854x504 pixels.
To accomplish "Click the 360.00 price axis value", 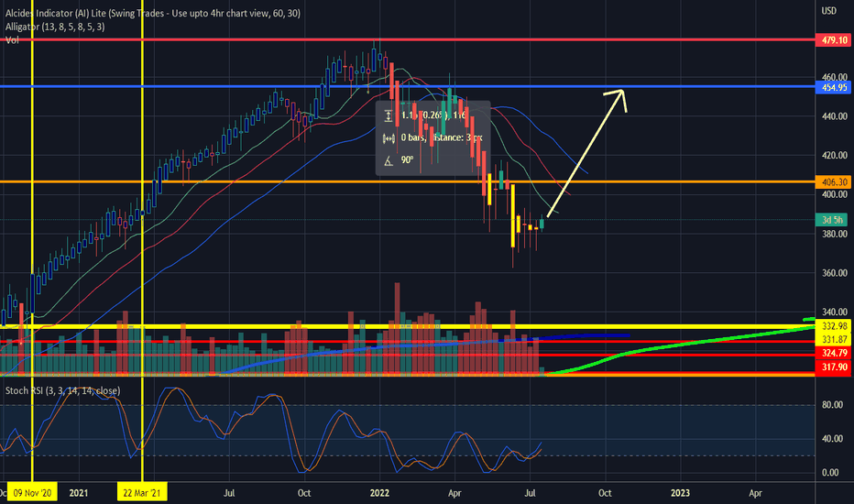I will (x=835, y=273).
